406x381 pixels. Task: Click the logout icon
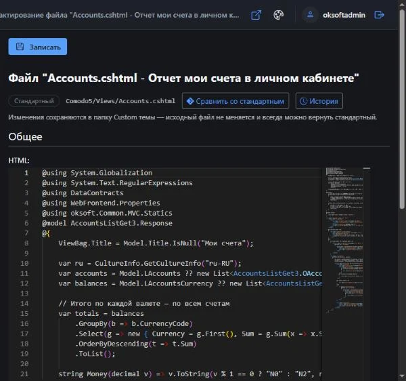tap(379, 15)
